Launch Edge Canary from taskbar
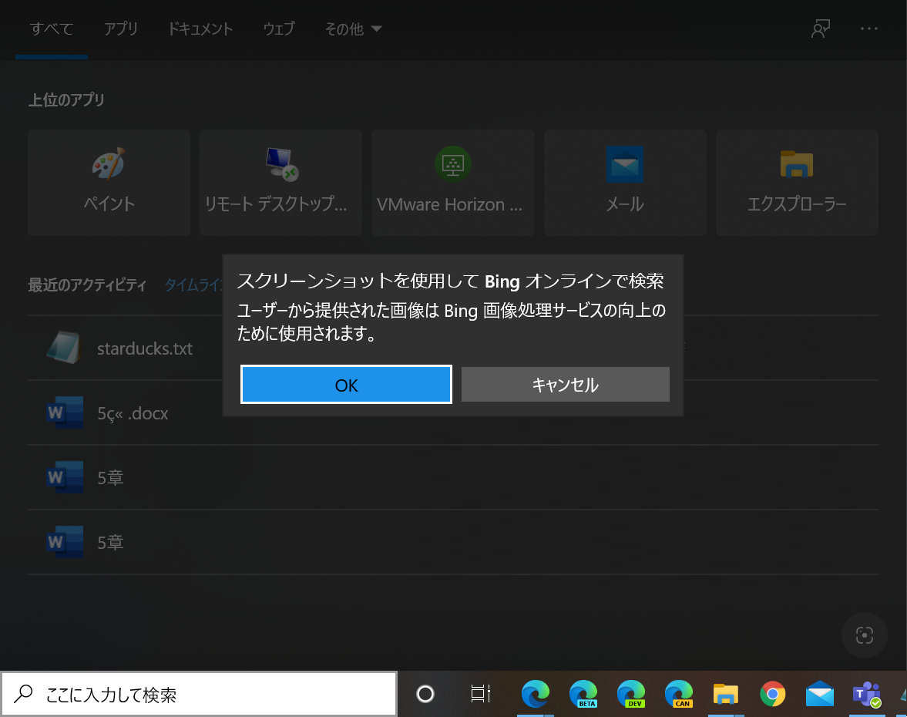The image size is (907, 717). coord(678,693)
